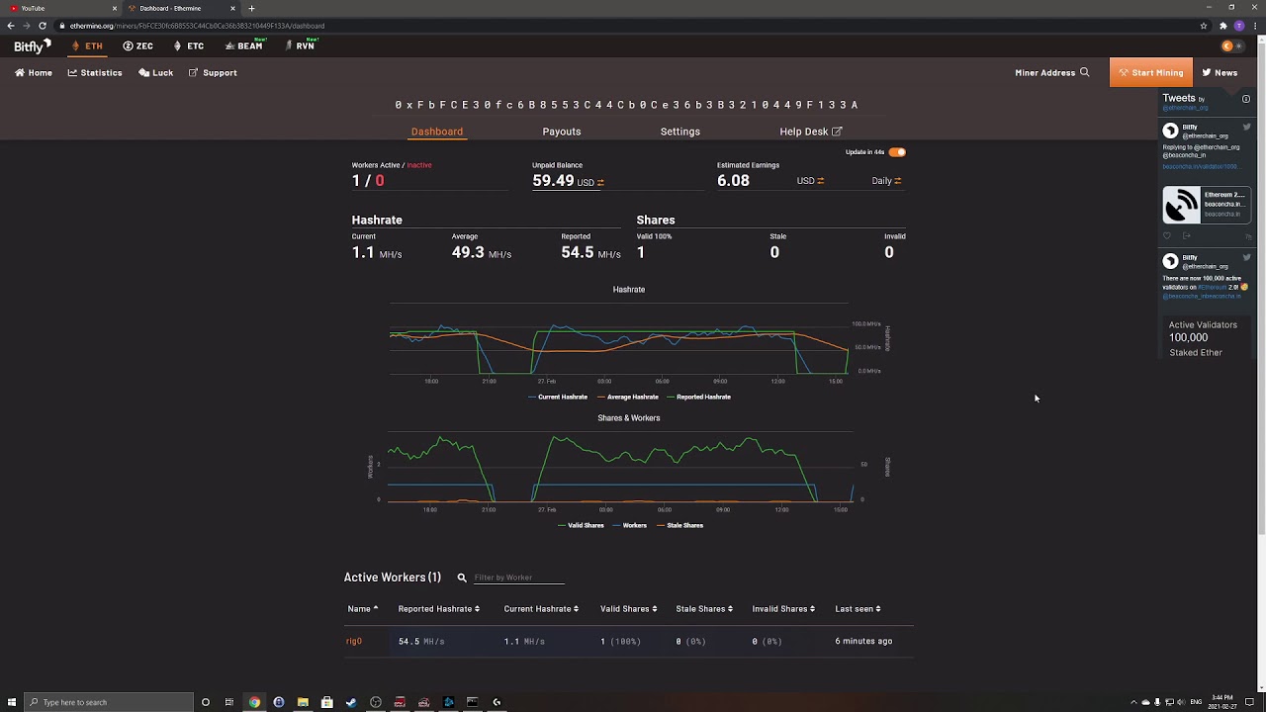Viewport: 1266px width, 712px height.
Task: Toggle Current Hashrate chart legend
Action: 558,397
